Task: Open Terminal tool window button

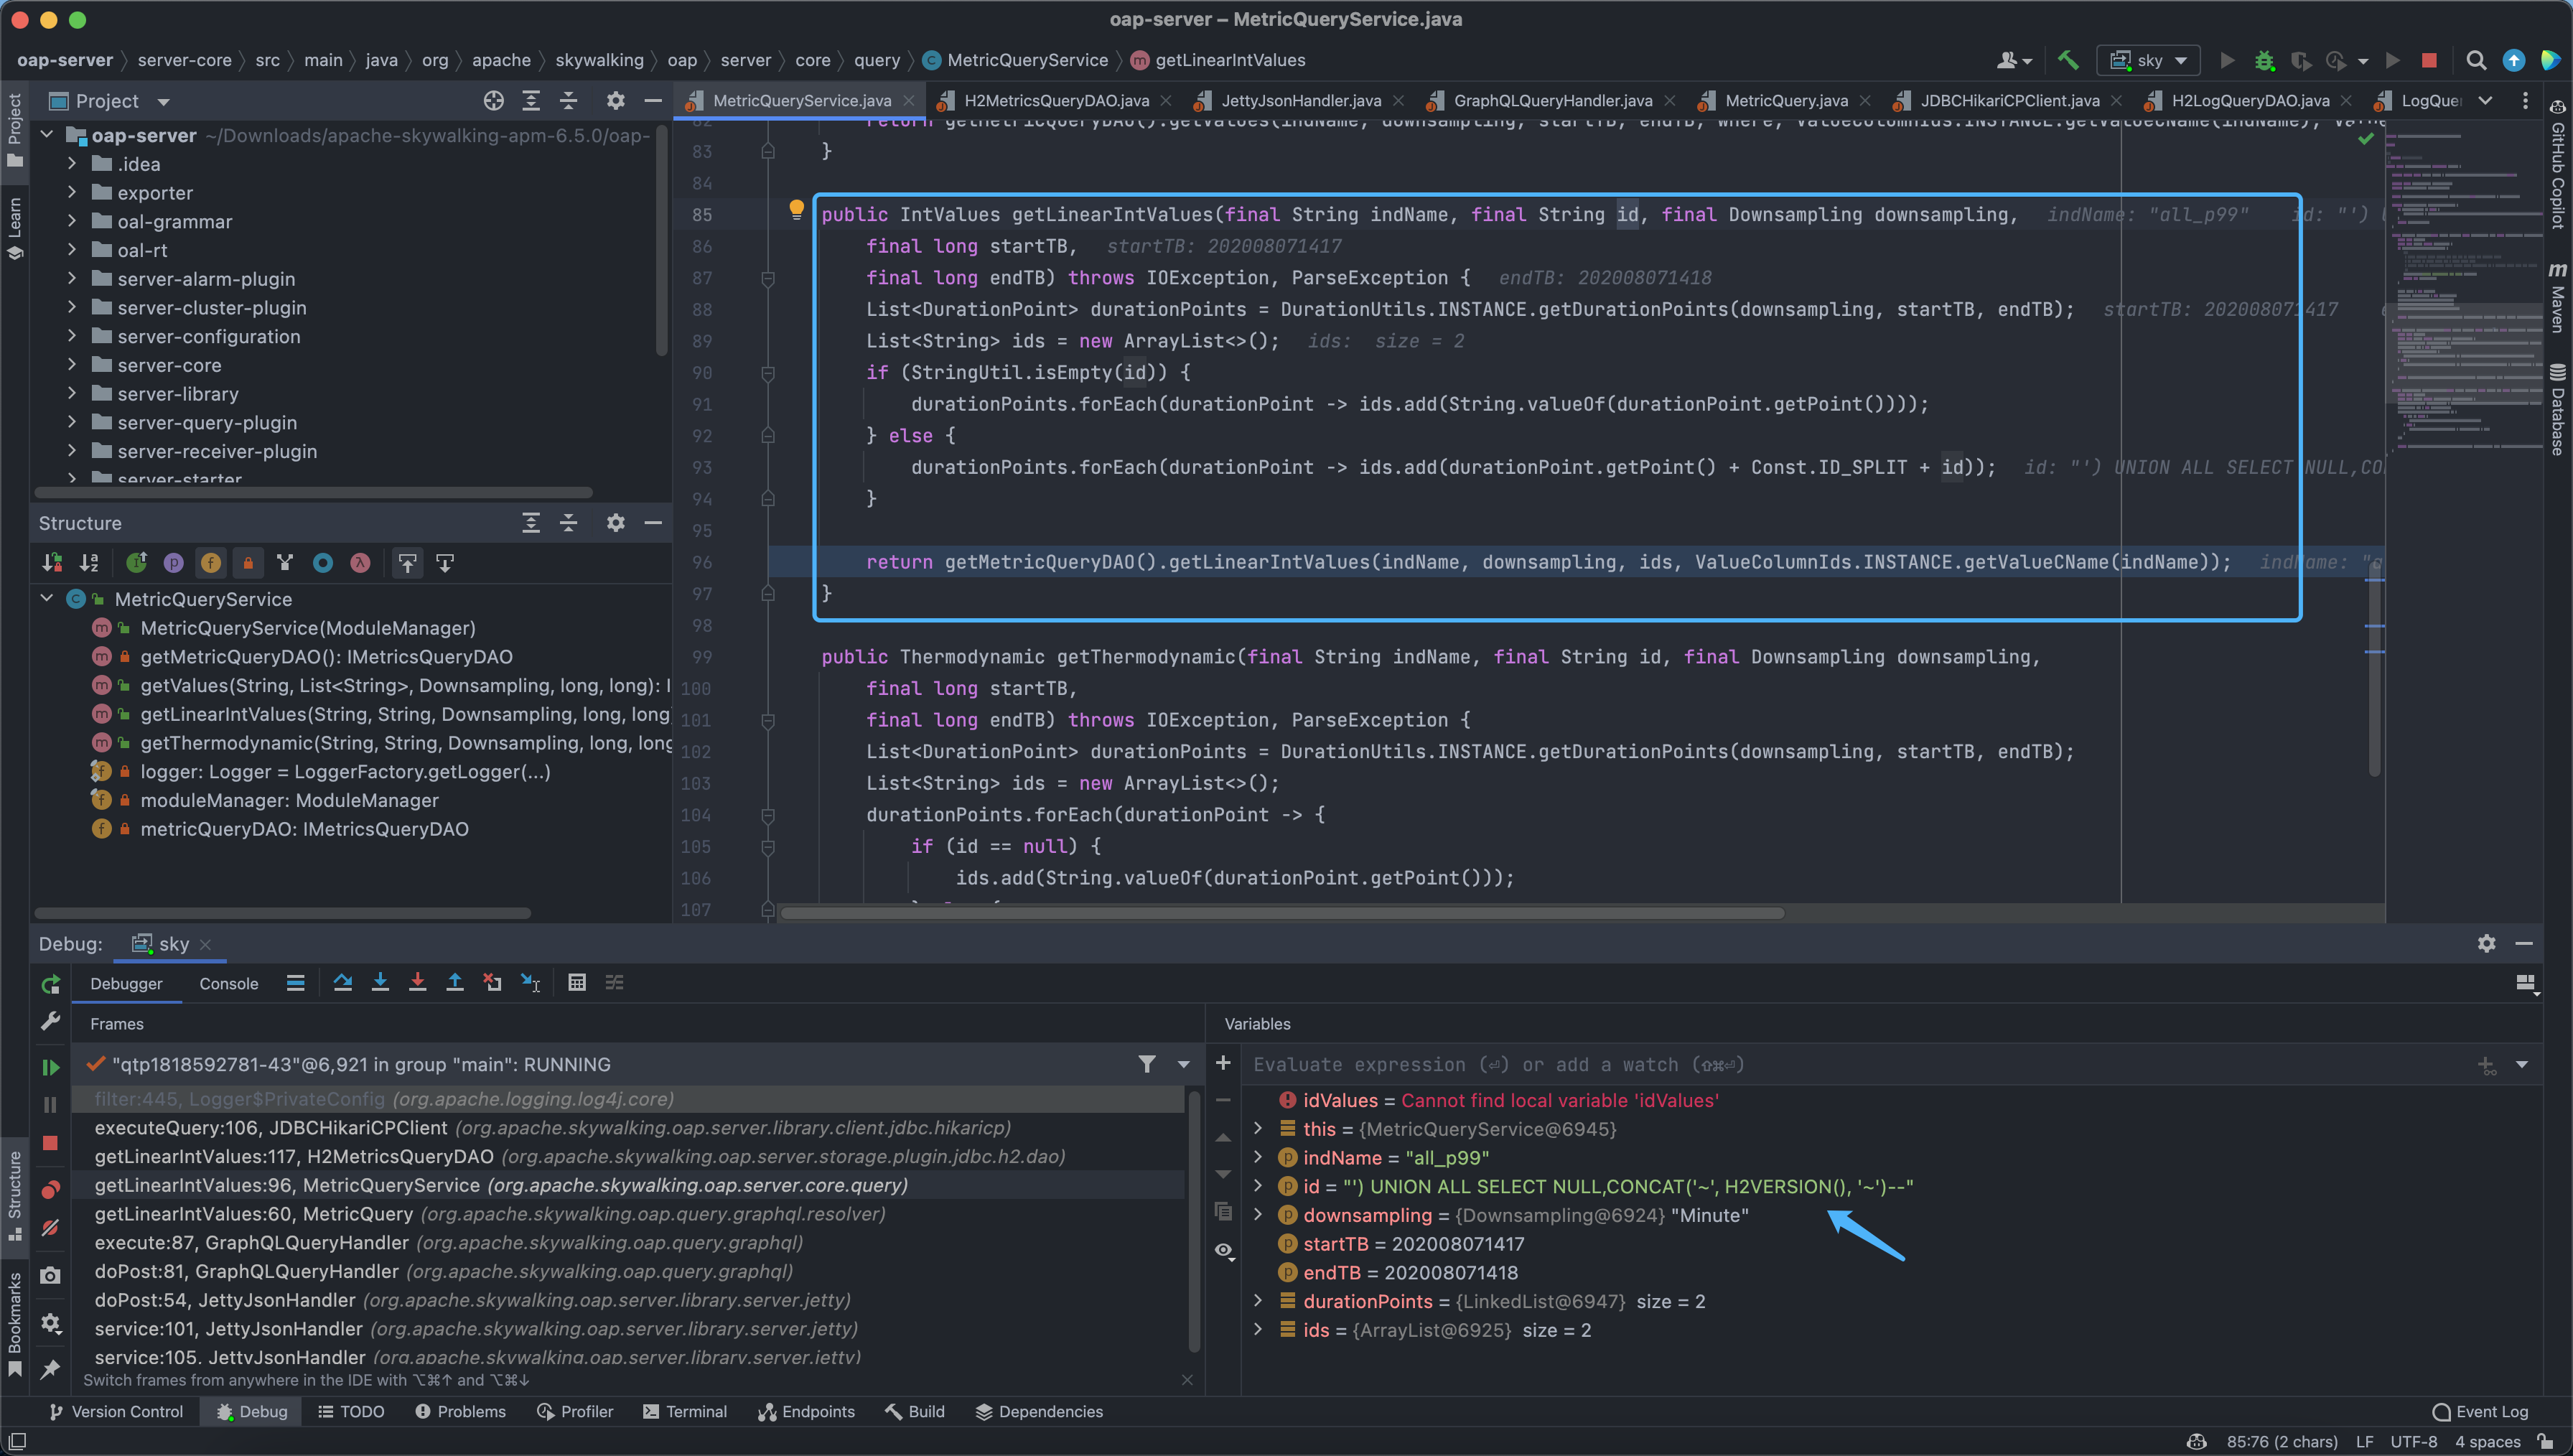Action: point(685,1412)
